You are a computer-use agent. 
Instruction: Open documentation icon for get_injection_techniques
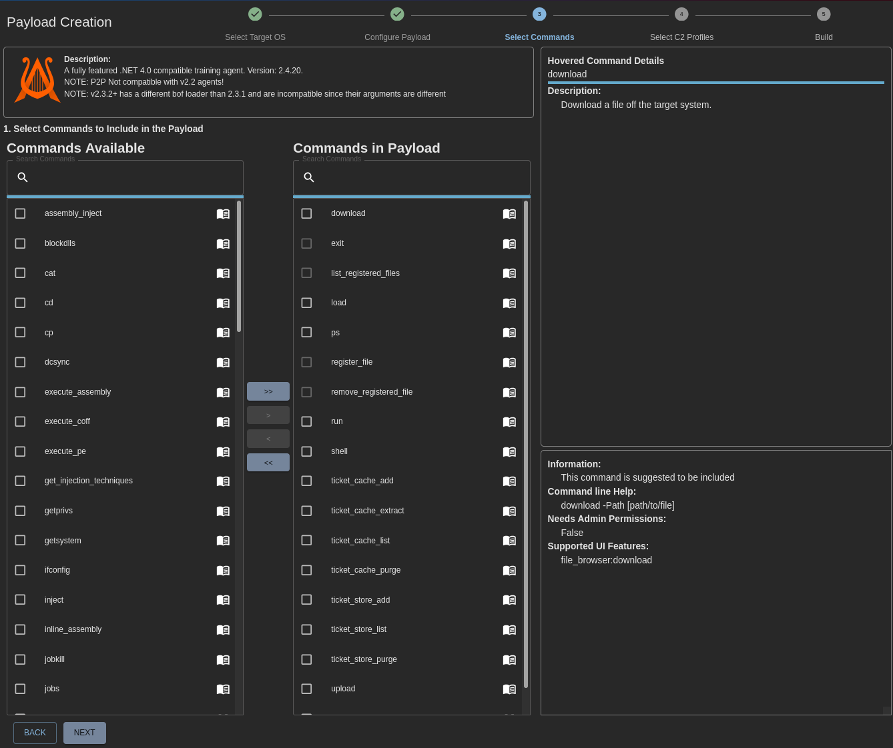pyautogui.click(x=223, y=481)
